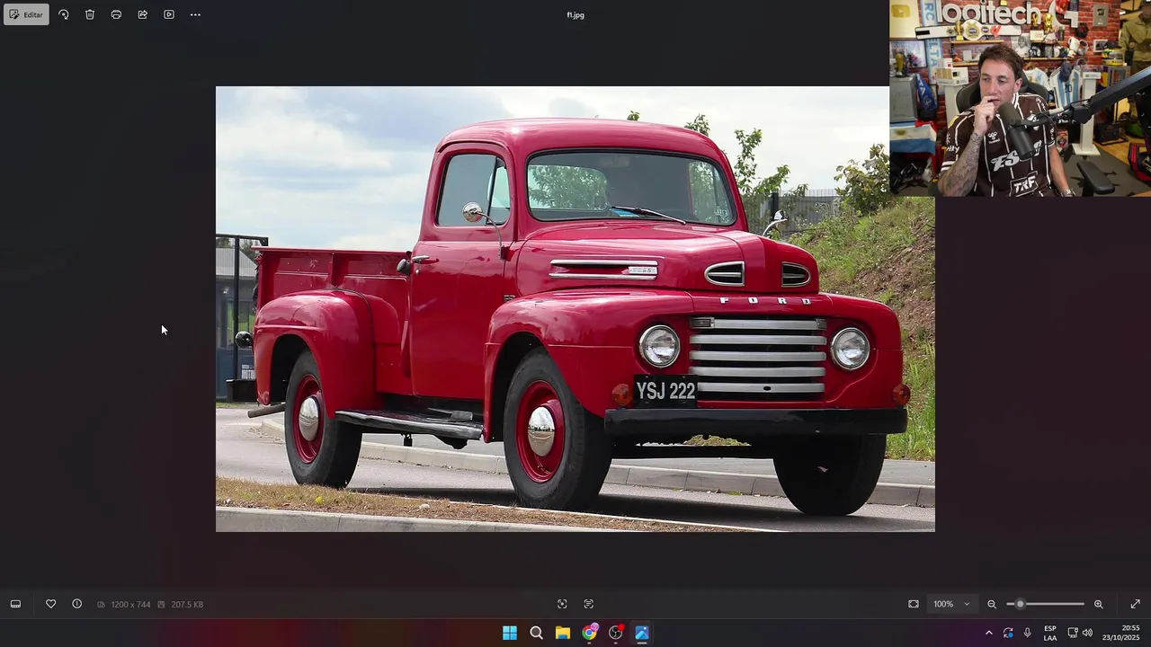Click the 207.5 KB file size text
Viewport: 1151px width, 647px height.
tap(187, 605)
